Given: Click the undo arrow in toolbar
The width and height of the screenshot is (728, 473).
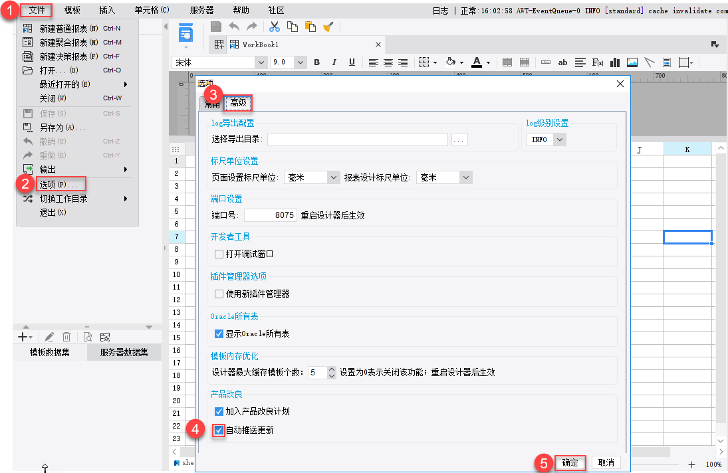Looking at the screenshot, I should [x=234, y=27].
